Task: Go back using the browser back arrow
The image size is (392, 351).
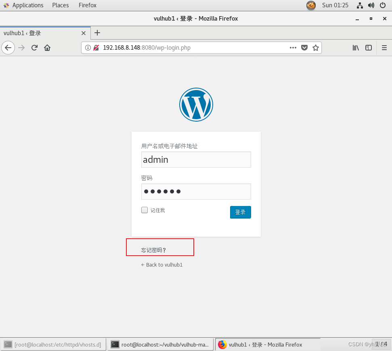Action: [8, 48]
